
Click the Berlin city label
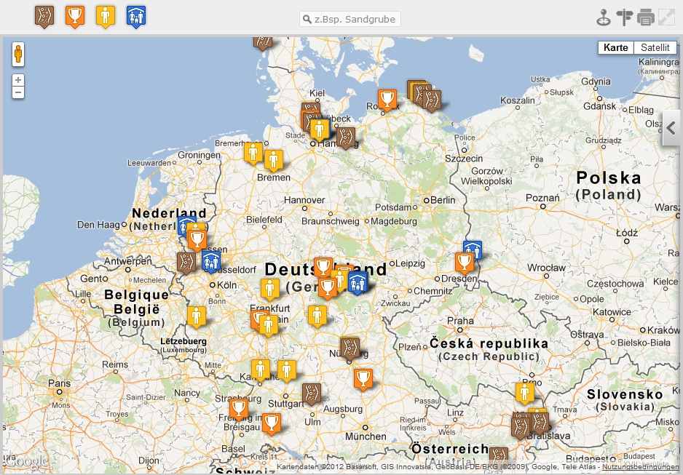[443, 199]
